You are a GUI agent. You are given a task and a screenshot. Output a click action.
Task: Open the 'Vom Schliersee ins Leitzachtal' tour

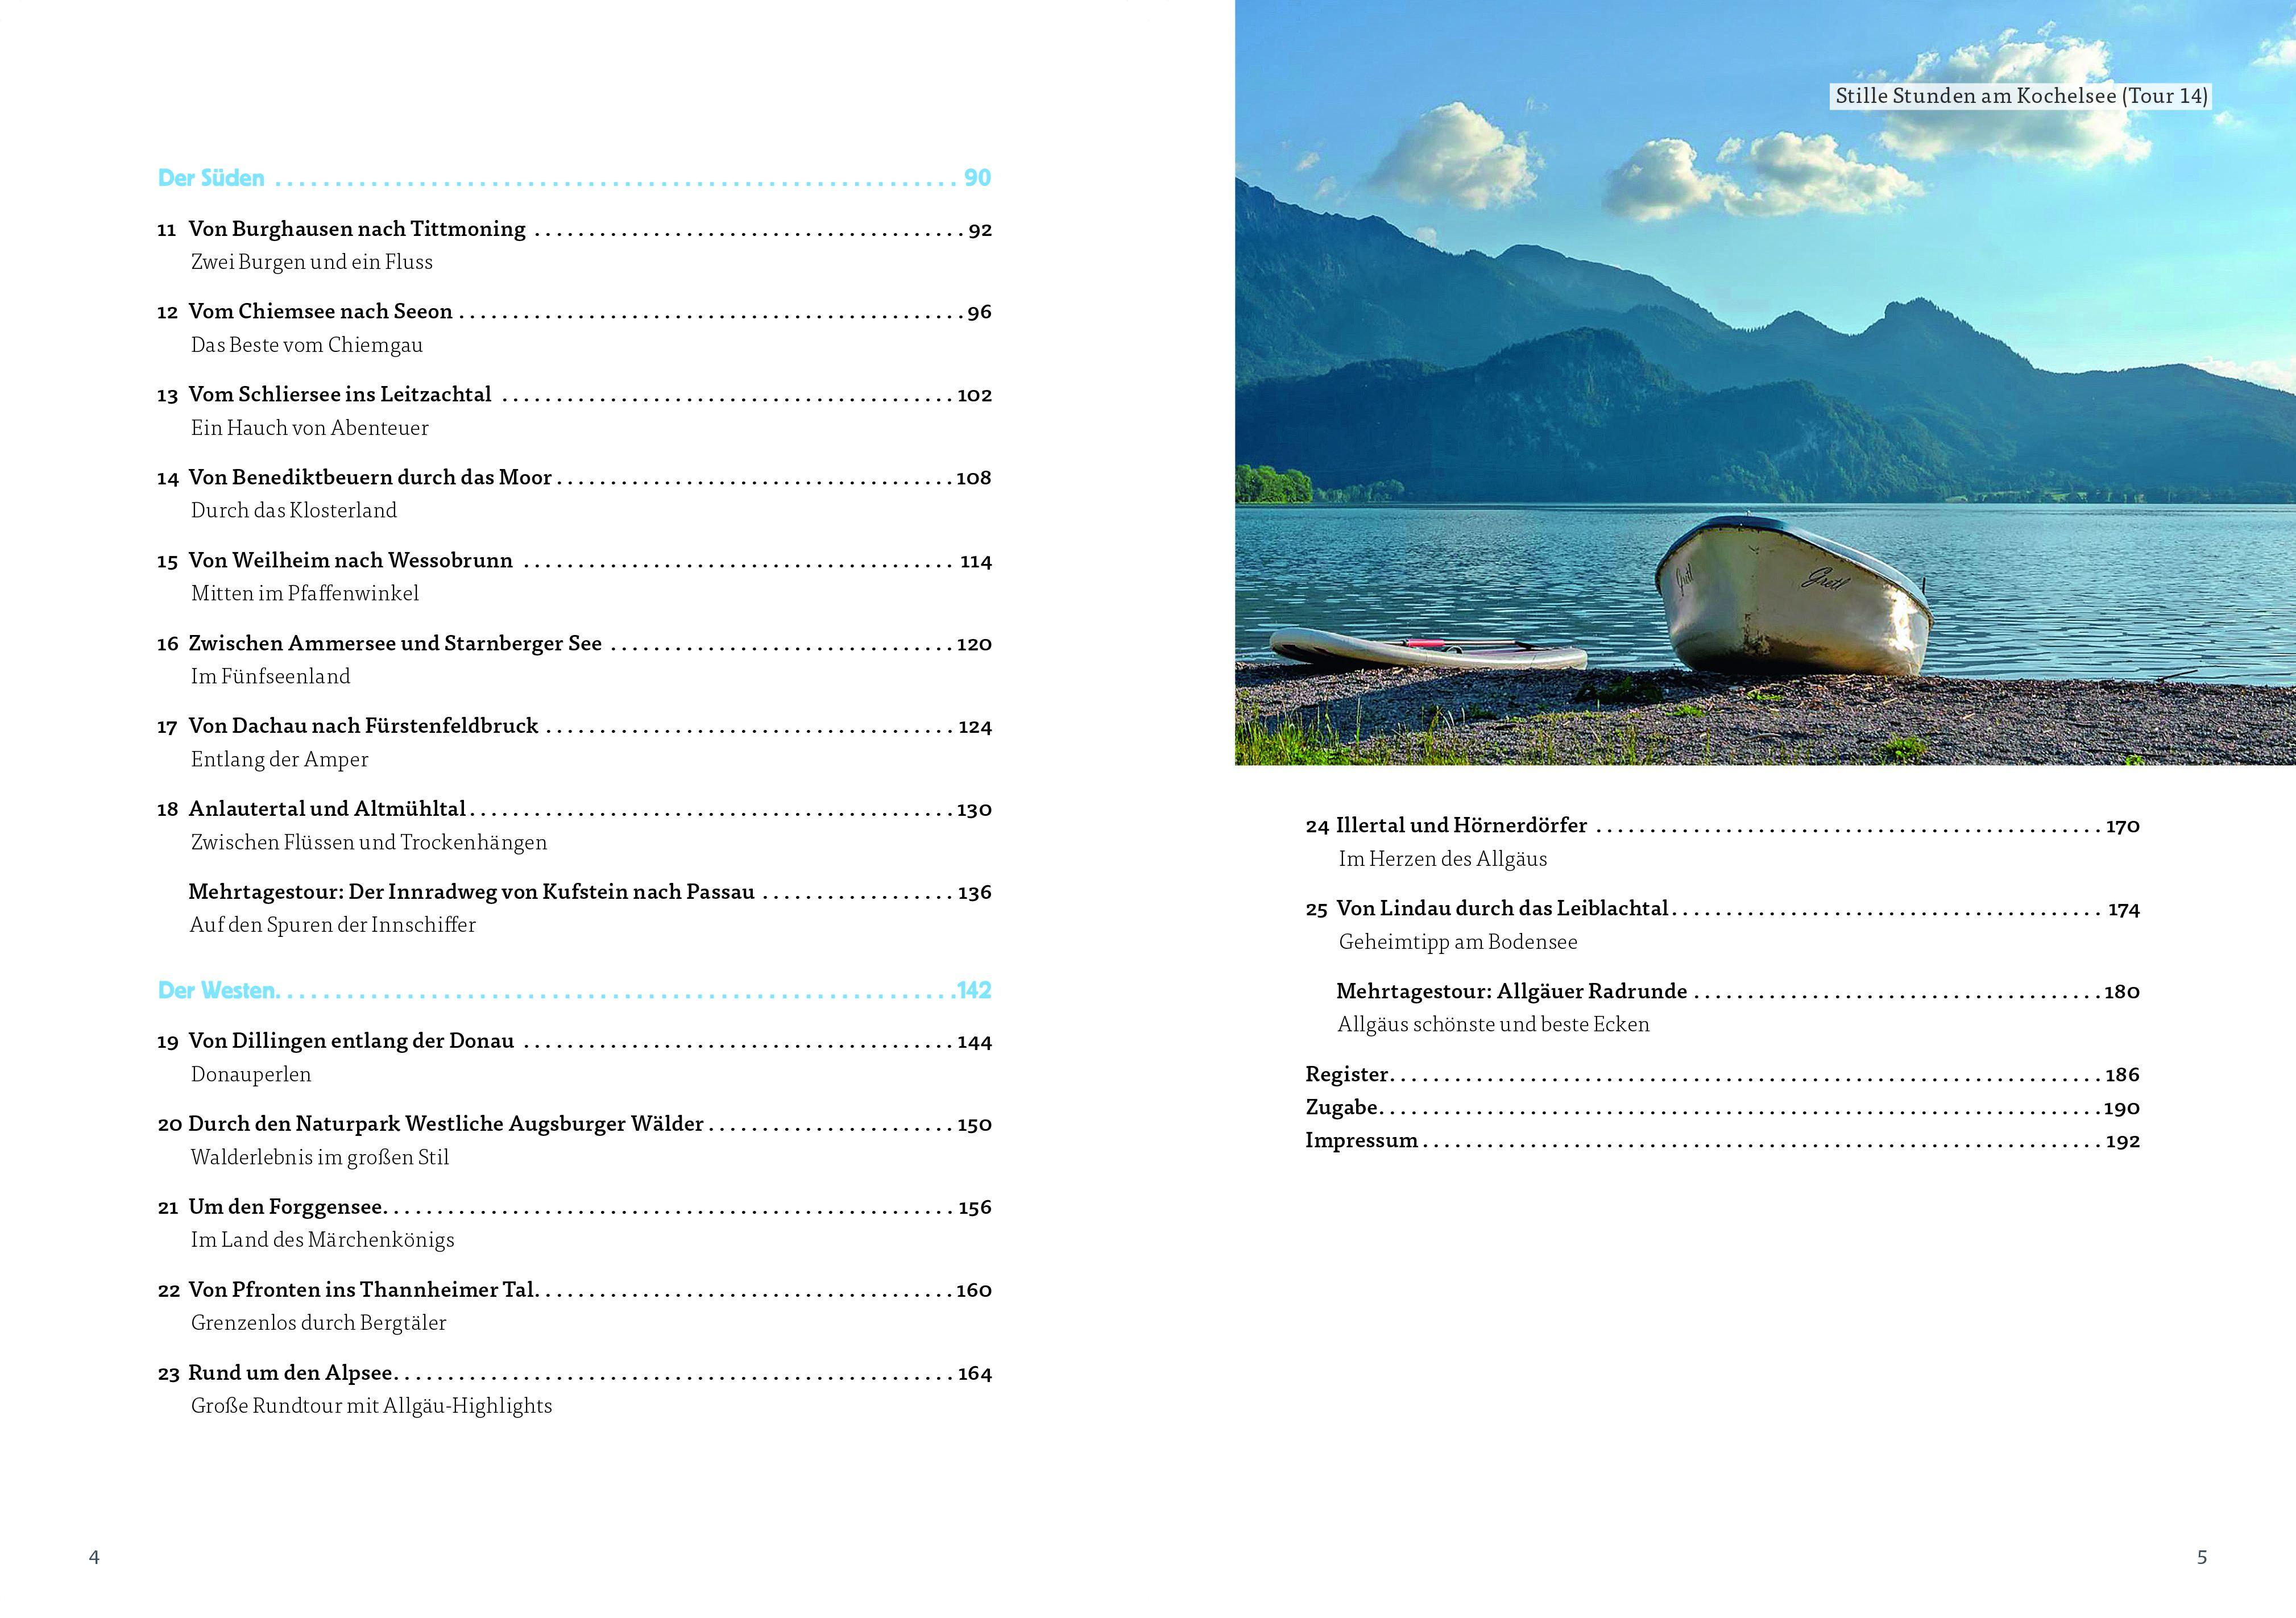pos(340,395)
